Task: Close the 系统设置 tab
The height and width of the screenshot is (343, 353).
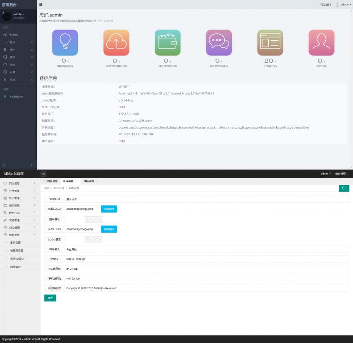Action: click(77, 181)
